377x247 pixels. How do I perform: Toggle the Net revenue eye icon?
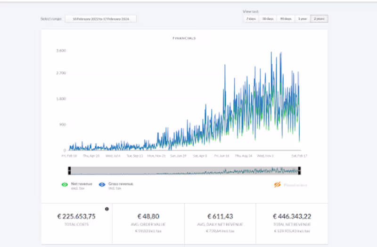(x=65, y=185)
